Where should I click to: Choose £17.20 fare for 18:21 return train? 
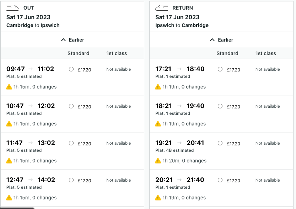(220, 106)
